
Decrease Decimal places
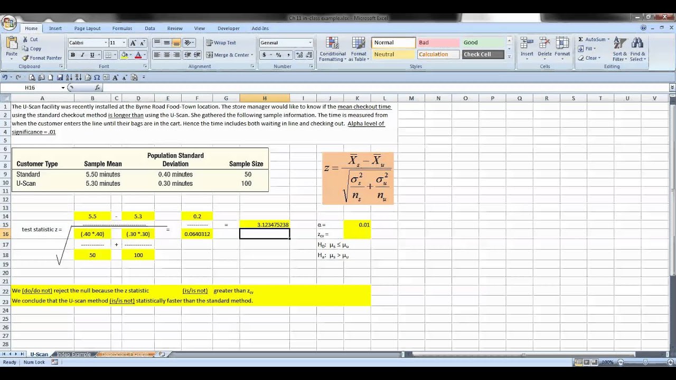click(x=308, y=55)
